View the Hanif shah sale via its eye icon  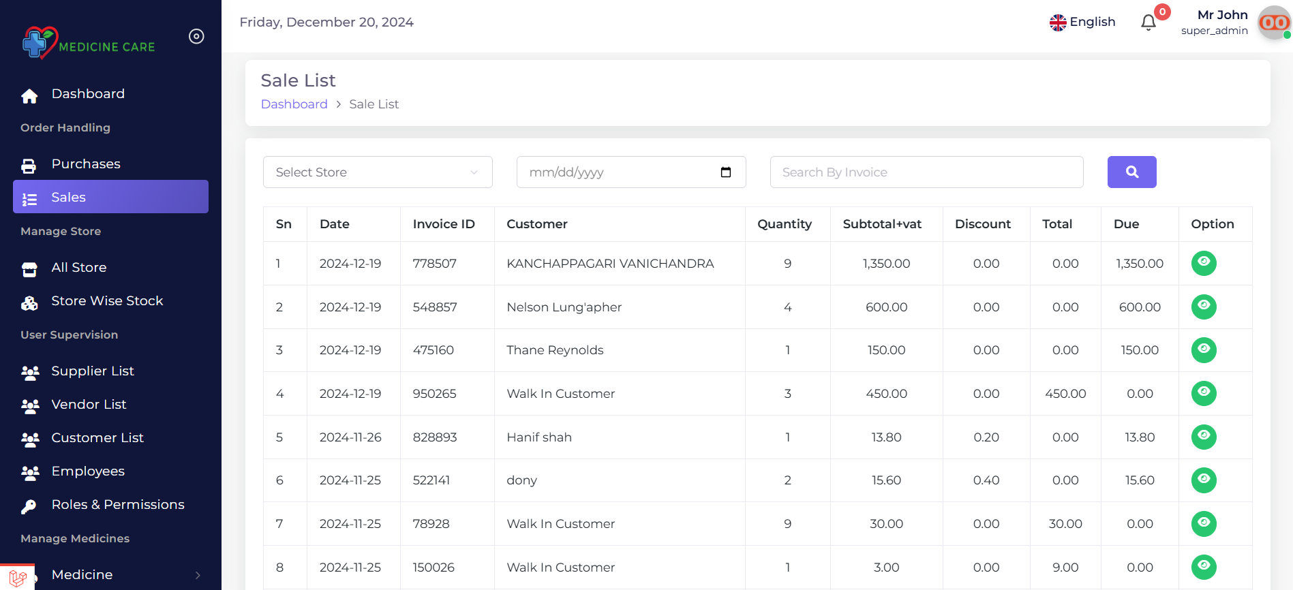tap(1204, 437)
